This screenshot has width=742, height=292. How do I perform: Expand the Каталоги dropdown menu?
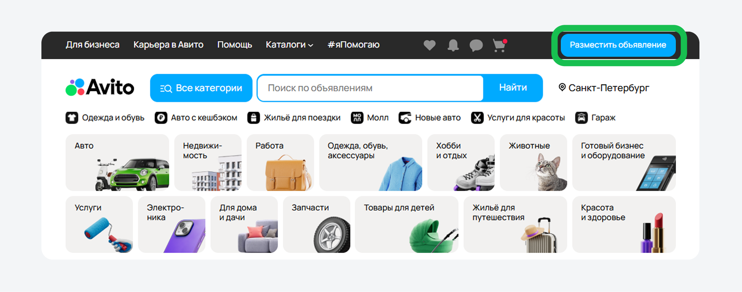coord(290,45)
